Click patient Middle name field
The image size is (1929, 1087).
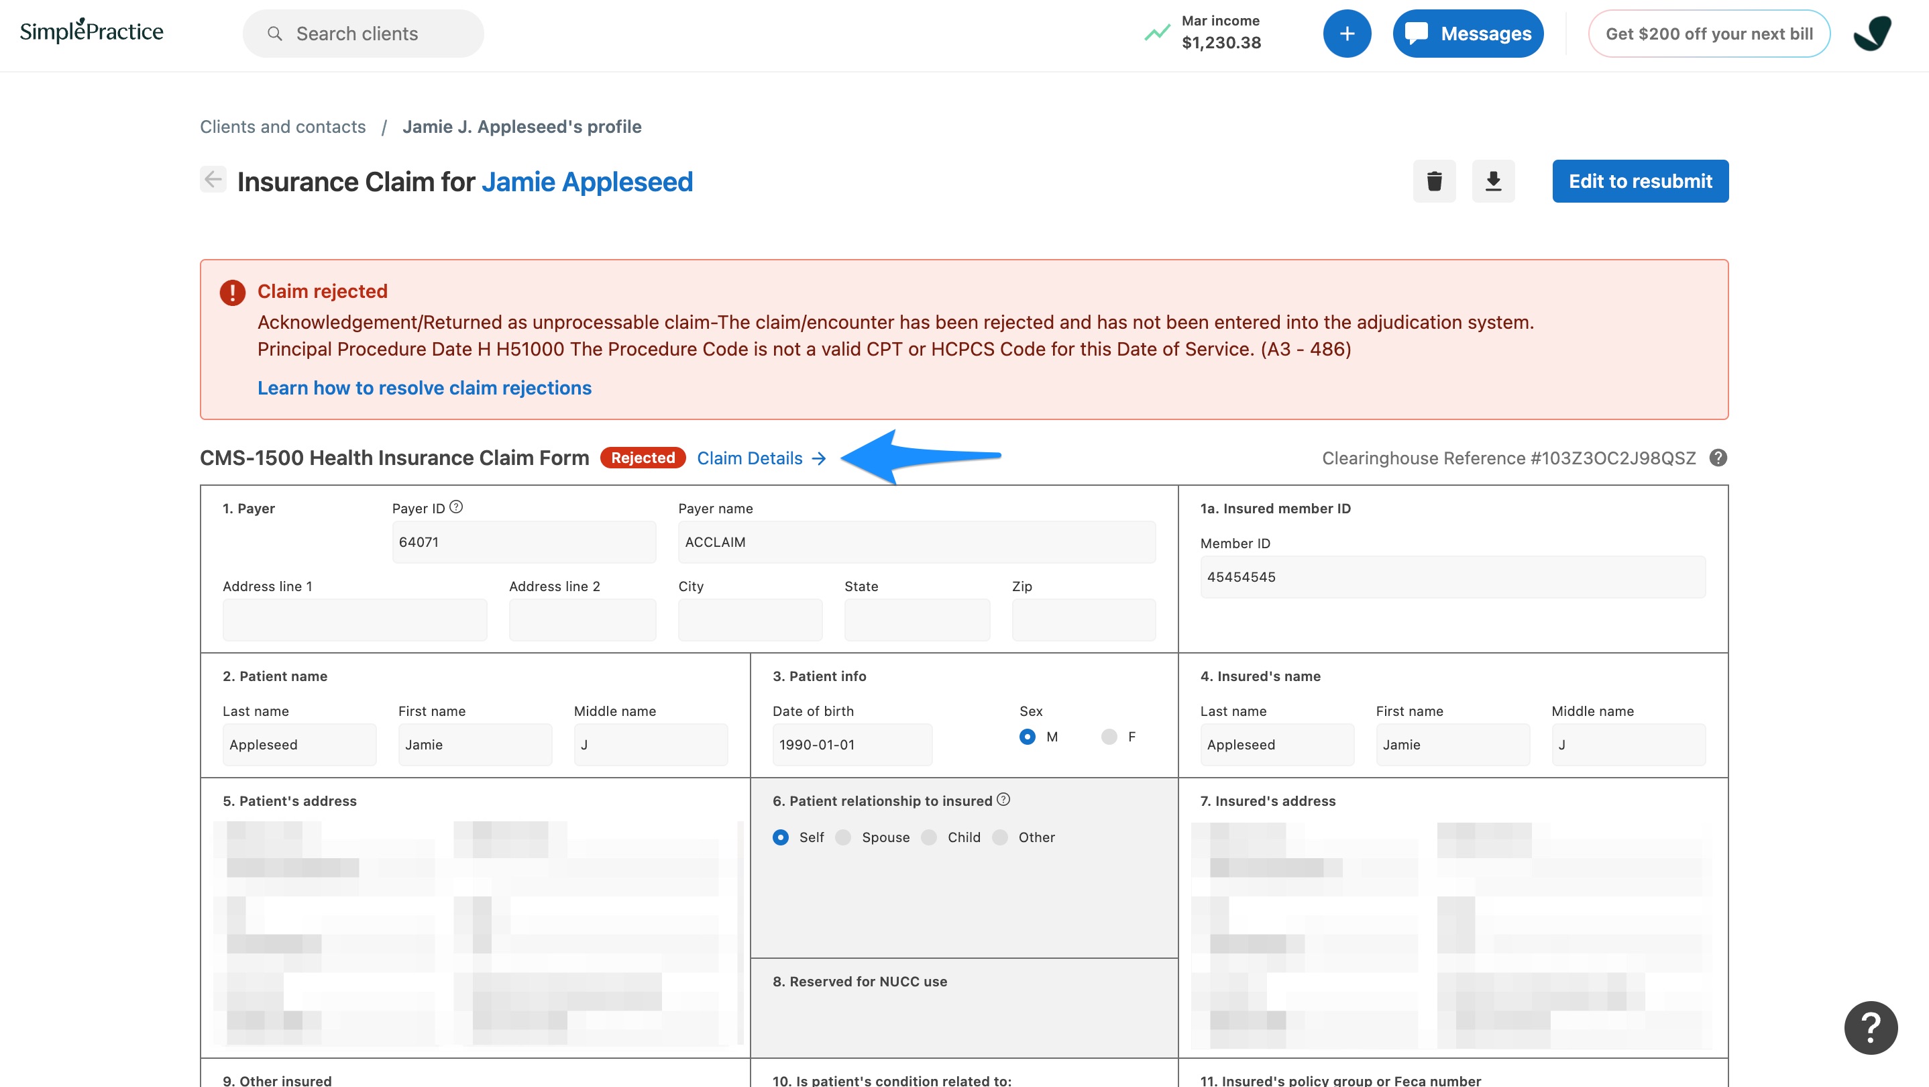coord(651,745)
